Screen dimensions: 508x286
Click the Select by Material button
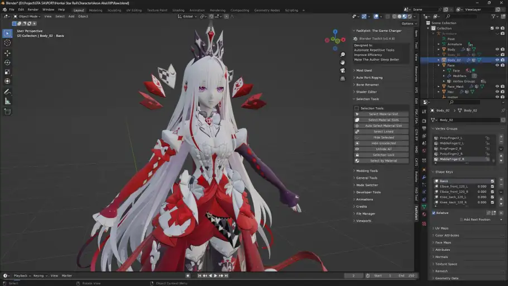[381, 161]
